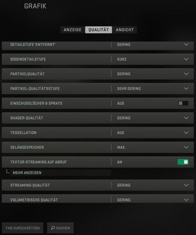Switch to the Anzeige tab
196x235 pixels.
(72, 30)
